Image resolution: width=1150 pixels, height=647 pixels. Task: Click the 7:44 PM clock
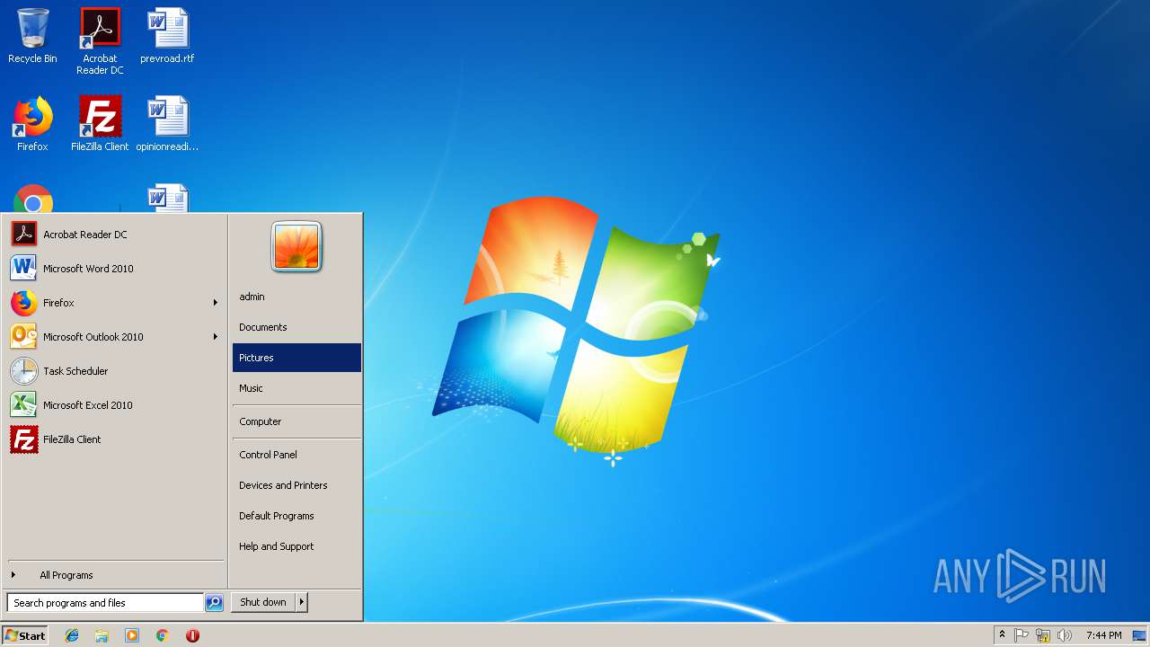(x=1103, y=635)
